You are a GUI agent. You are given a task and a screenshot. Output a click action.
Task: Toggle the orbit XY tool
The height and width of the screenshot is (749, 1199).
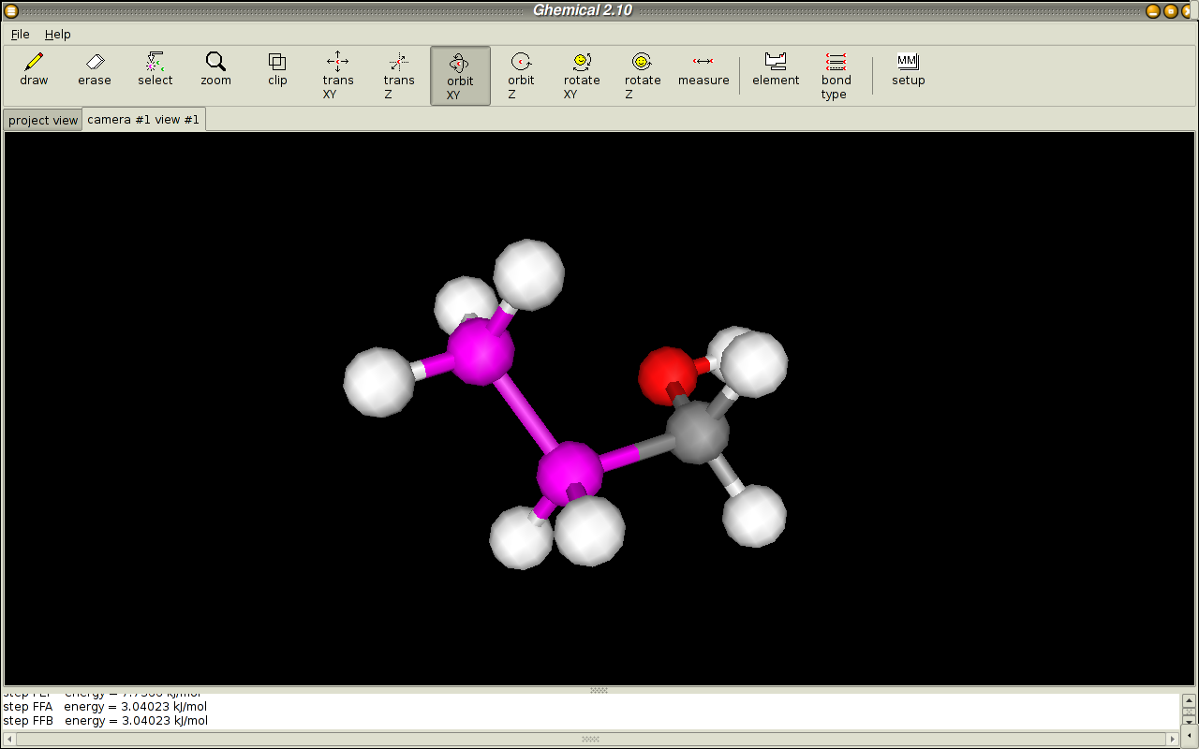460,76
